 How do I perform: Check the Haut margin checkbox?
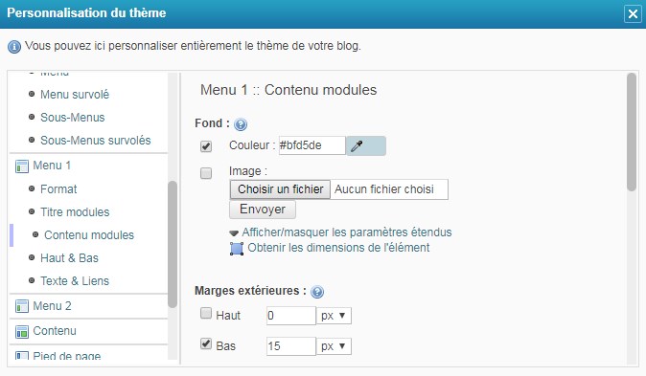pos(206,314)
